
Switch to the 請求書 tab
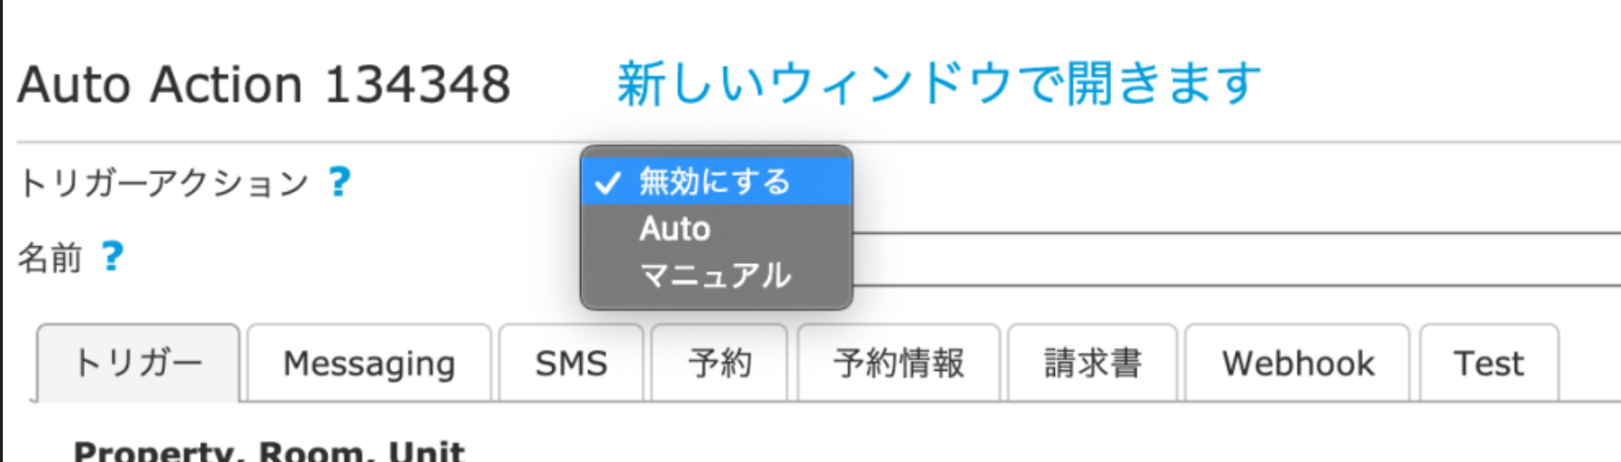pyautogui.click(x=1093, y=364)
